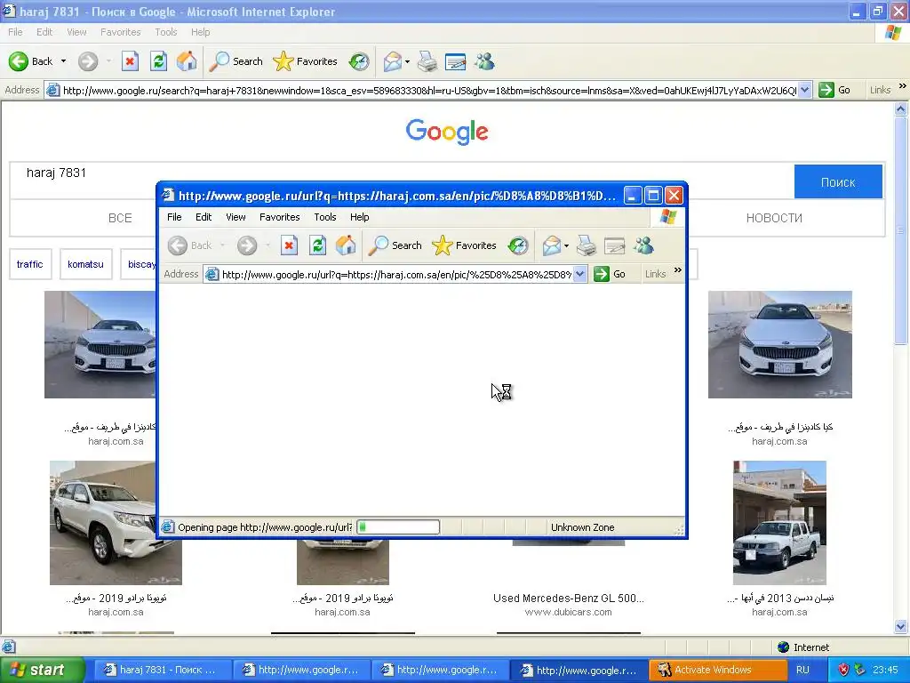Click Stop icon in main browser toolbar
The width and height of the screenshot is (910, 683).
130,61
